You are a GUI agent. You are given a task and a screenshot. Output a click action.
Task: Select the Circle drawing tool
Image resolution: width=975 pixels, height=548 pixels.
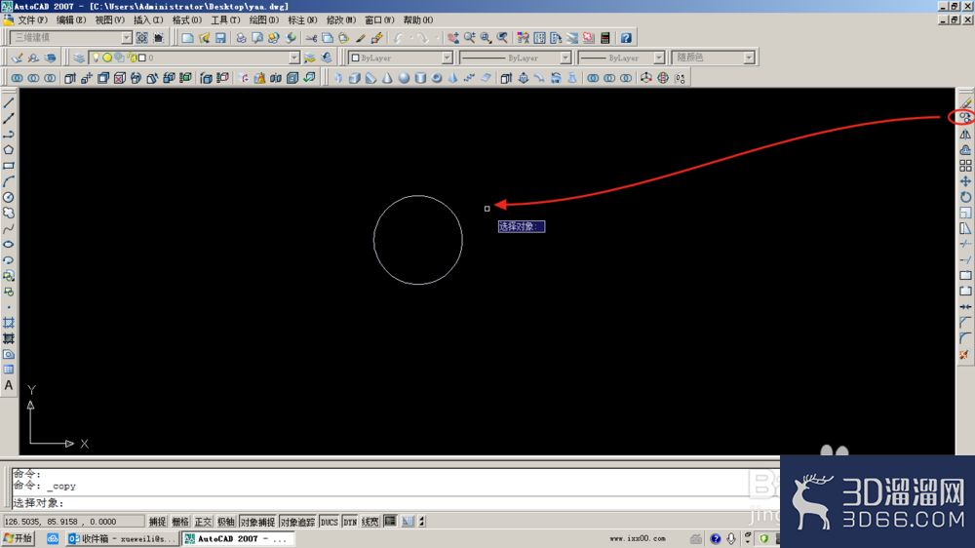point(9,197)
